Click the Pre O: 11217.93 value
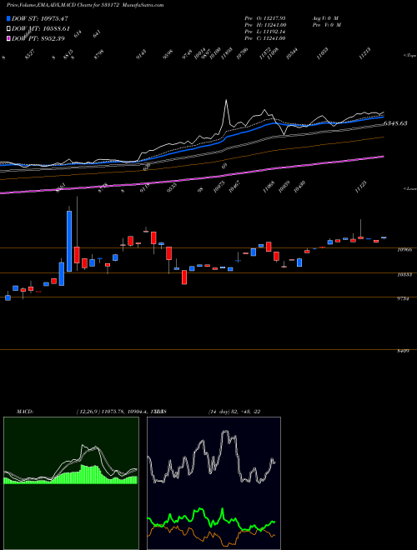 coord(265,18)
